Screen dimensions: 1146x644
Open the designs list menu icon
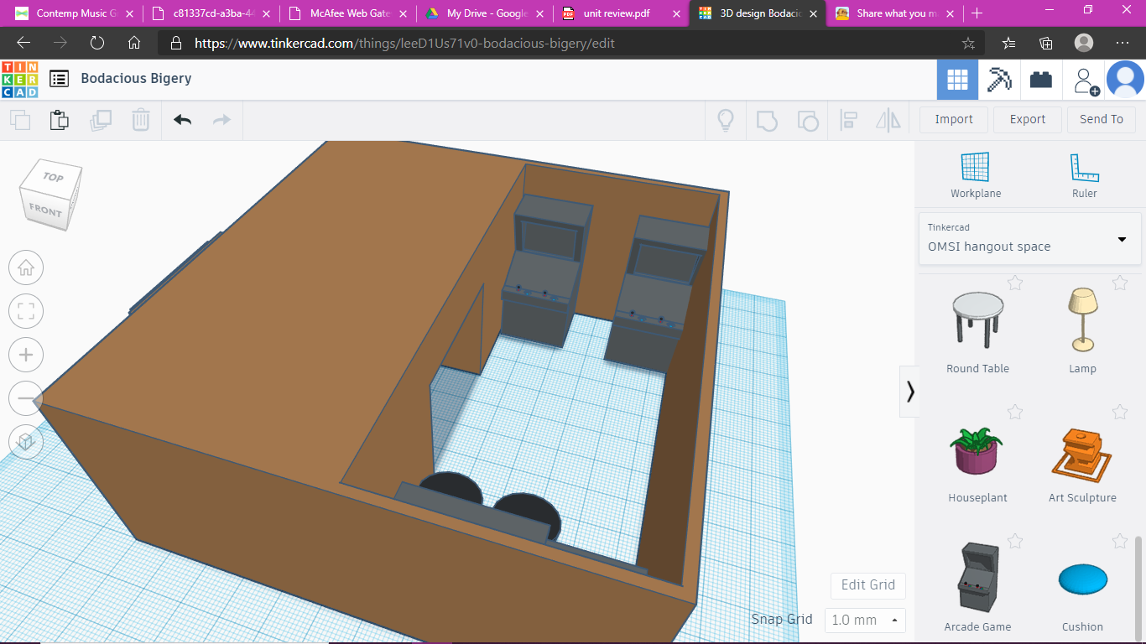tap(59, 79)
